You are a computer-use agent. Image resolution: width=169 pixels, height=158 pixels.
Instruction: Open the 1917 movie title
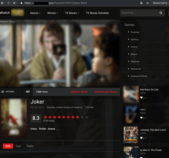click(143, 110)
